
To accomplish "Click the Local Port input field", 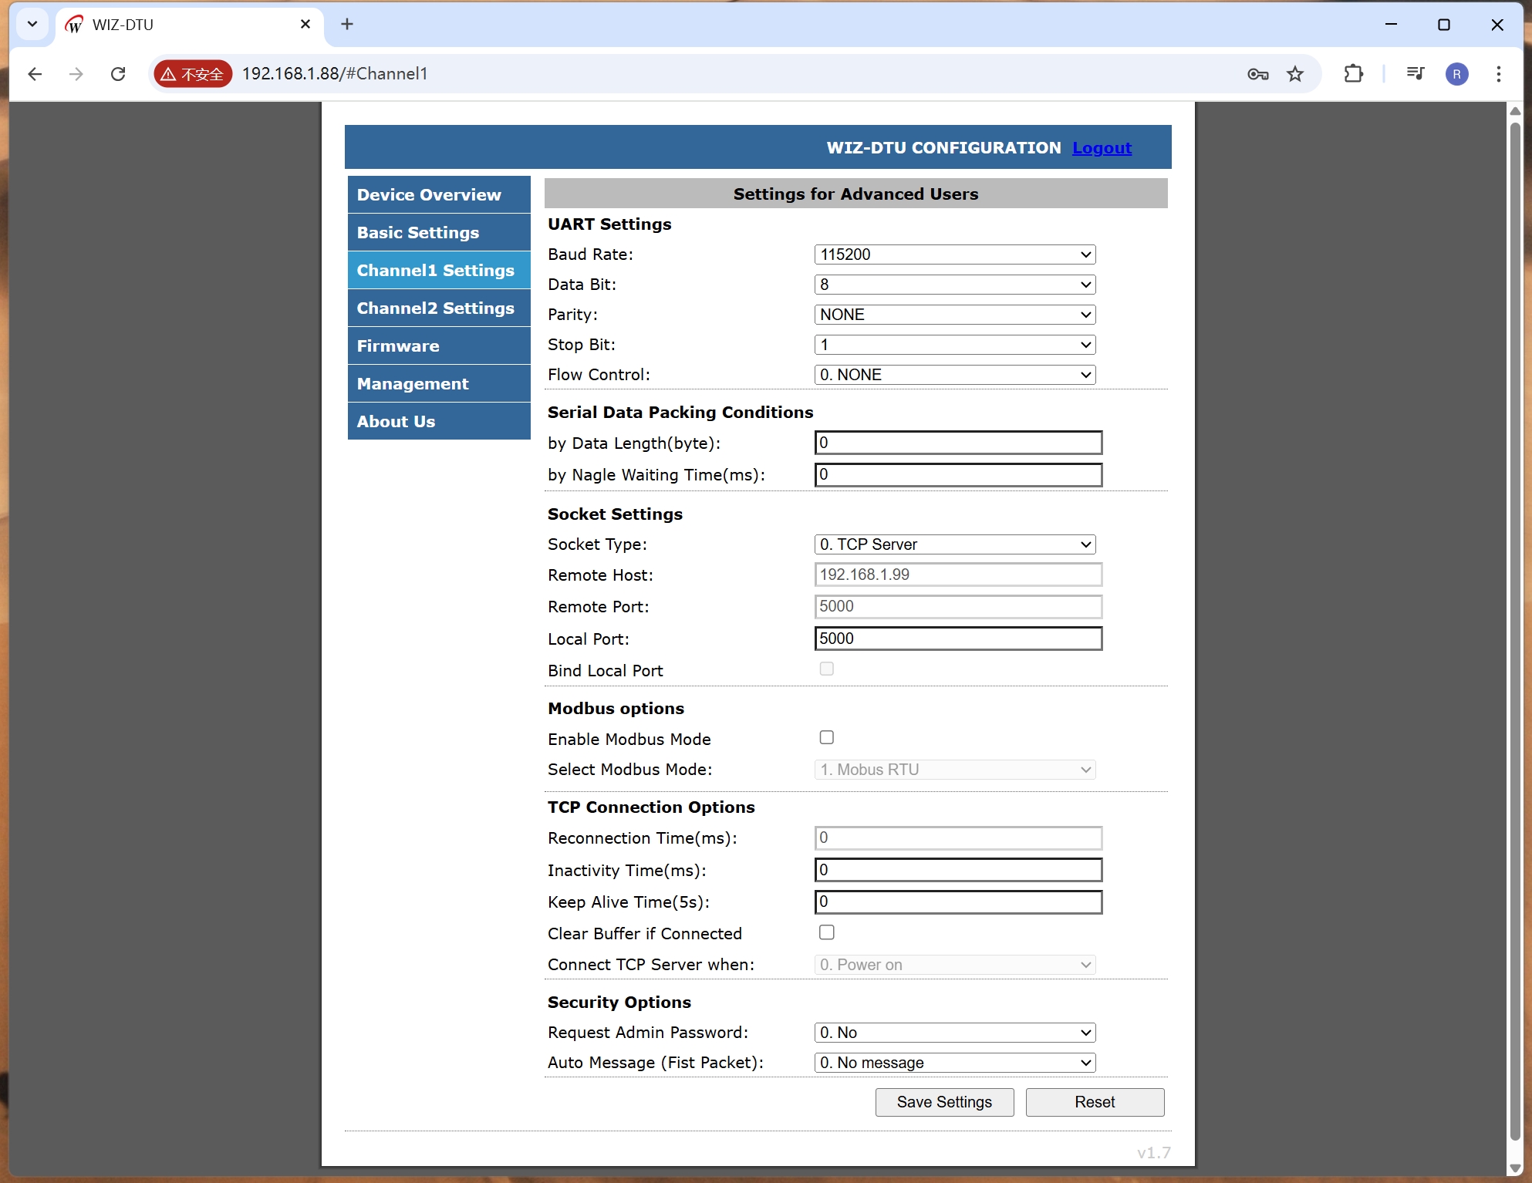I will (957, 639).
